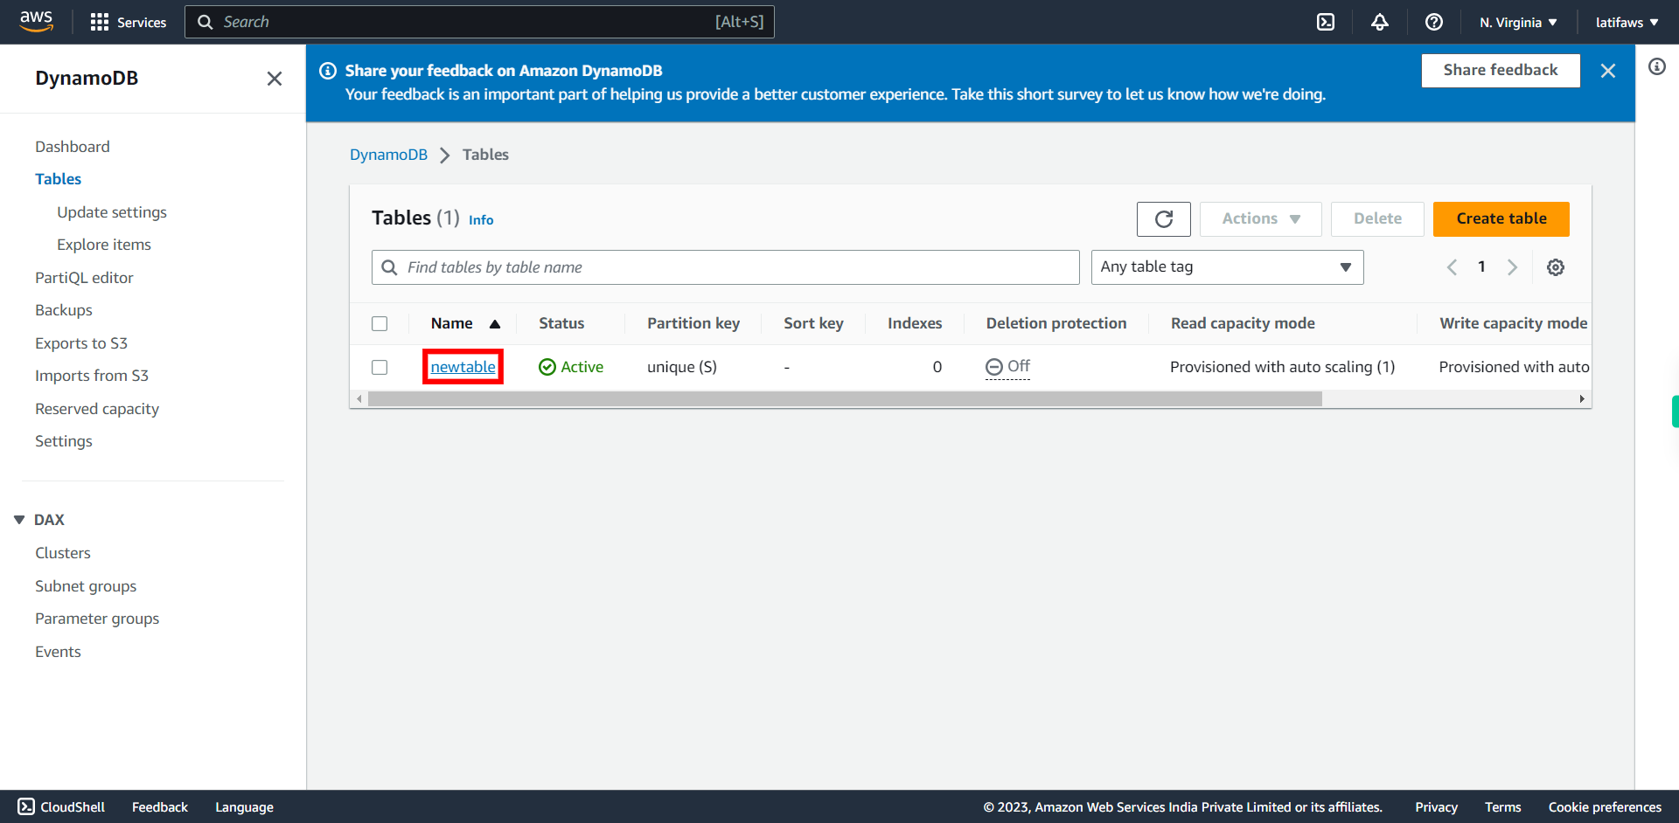Viewport: 1679px width, 823px height.
Task: Click the horizontal scrollbar right arrow
Action: [1582, 399]
